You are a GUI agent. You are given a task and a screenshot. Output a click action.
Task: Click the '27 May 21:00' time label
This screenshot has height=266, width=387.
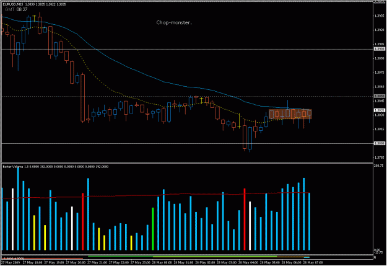(x=97, y=262)
